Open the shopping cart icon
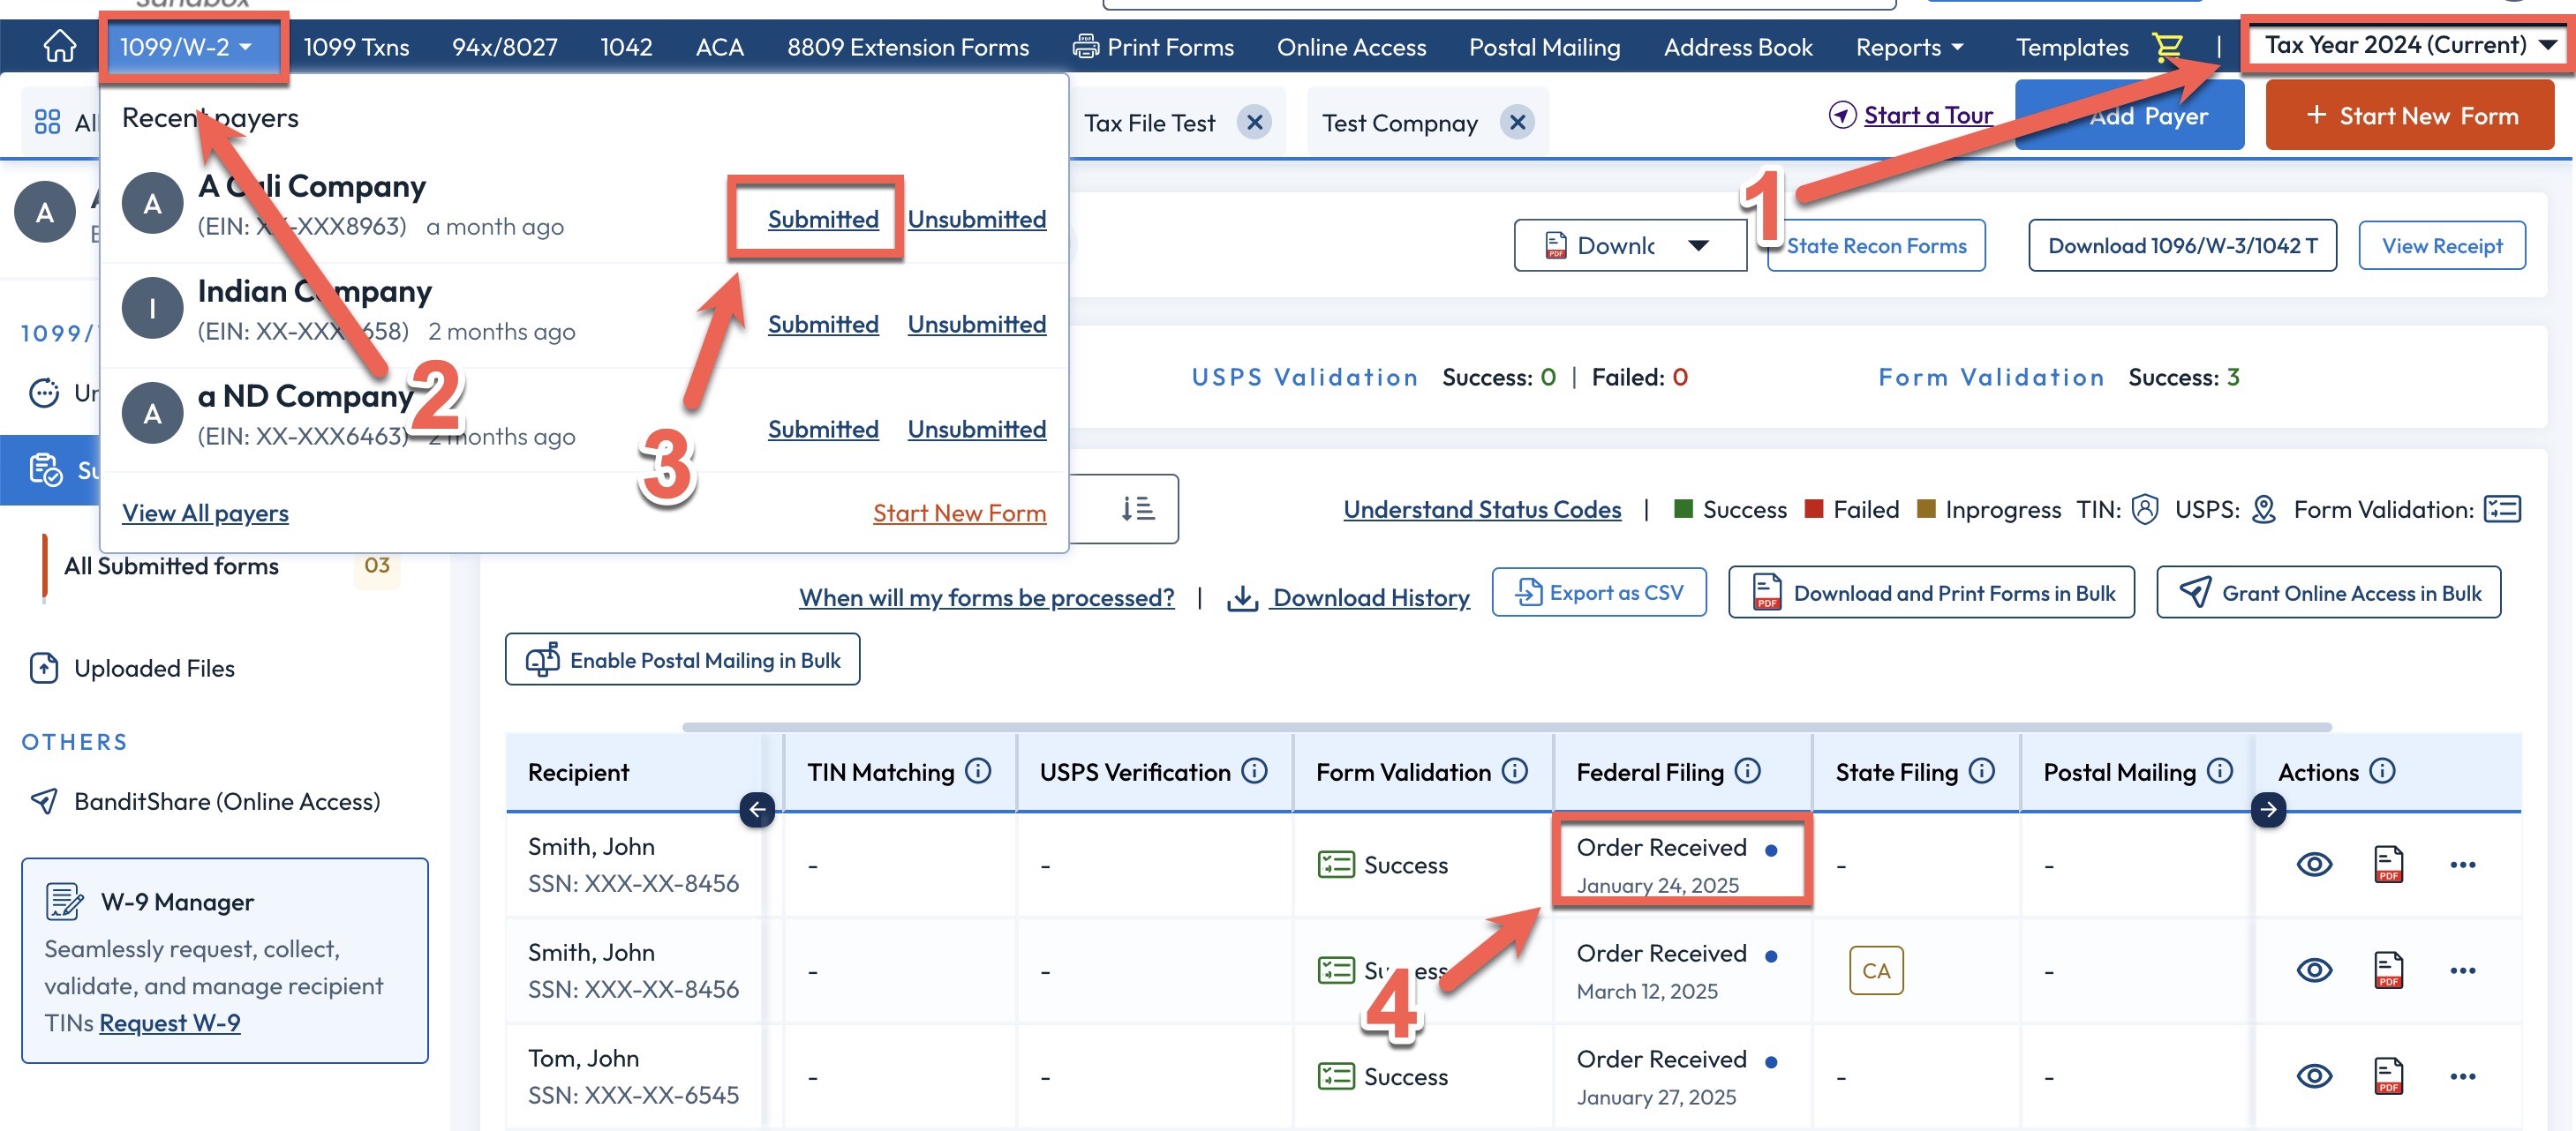The height and width of the screenshot is (1131, 2576). pyautogui.click(x=2166, y=46)
